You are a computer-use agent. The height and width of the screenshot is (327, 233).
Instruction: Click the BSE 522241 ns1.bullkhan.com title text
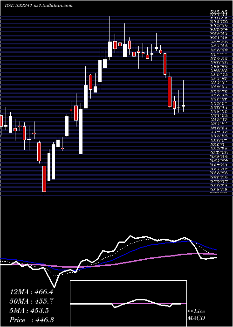click(x=39, y=6)
